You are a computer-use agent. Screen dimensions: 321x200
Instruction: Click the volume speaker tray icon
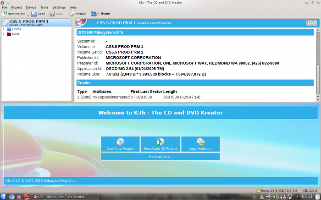(276, 197)
